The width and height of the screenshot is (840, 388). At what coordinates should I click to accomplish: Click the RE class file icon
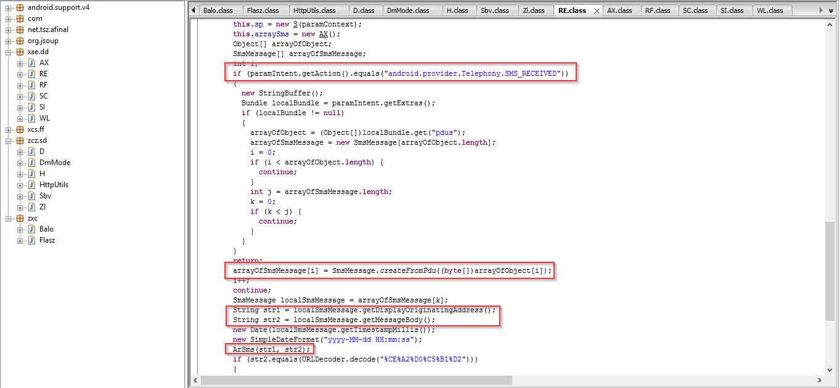point(31,74)
